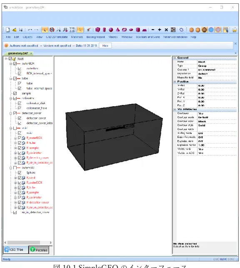Collapse the tube group in tree

coord(11,79)
